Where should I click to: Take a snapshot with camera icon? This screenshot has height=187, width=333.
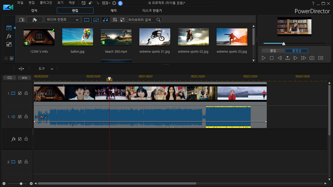point(312,58)
